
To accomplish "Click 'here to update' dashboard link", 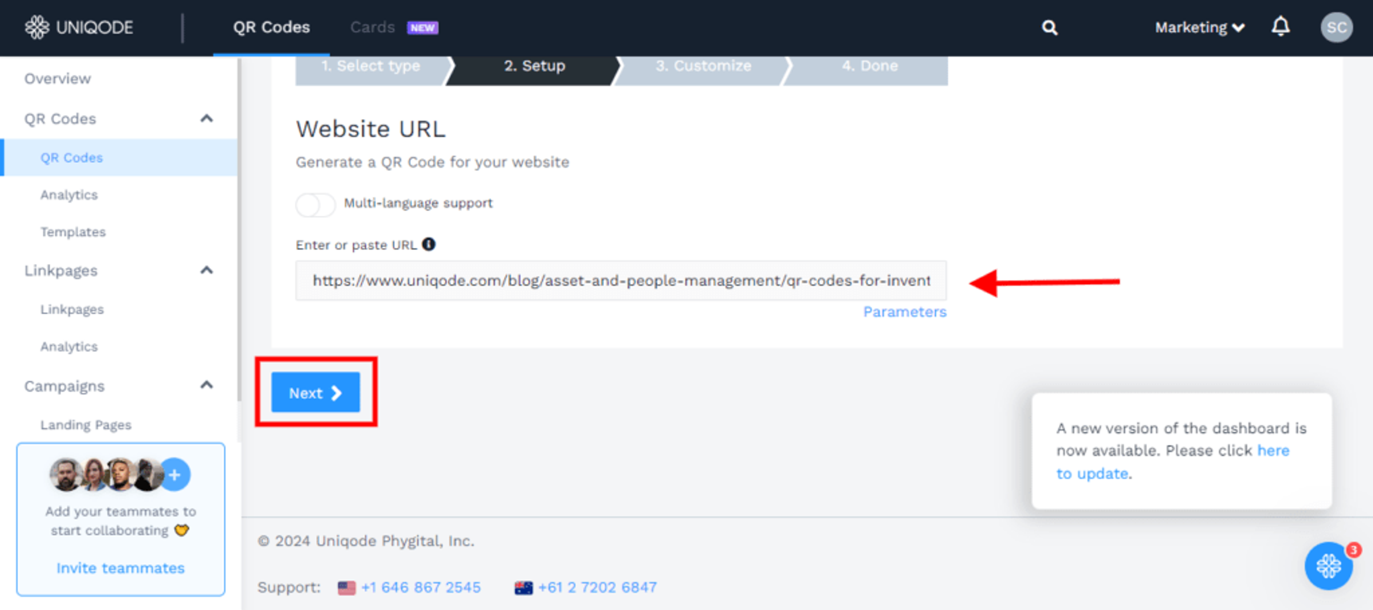I will tap(1173, 462).
